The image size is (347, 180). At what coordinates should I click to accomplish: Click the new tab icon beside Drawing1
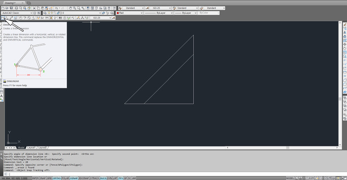(x=29, y=3)
